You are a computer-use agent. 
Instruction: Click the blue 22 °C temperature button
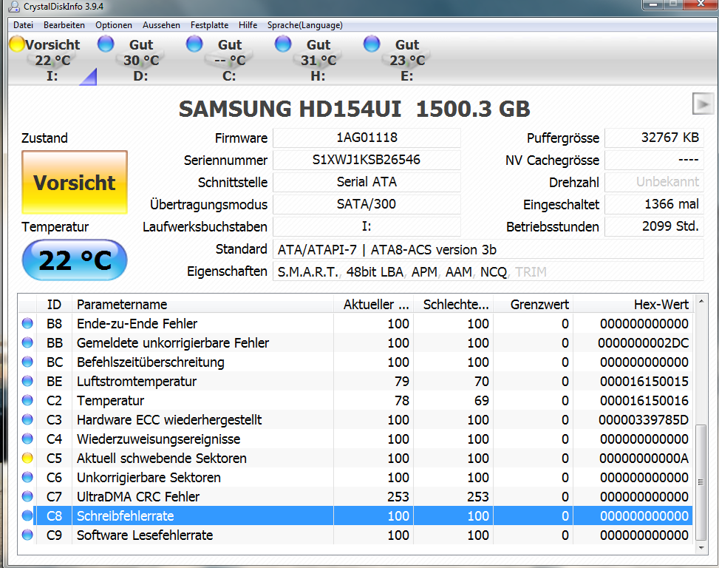75,260
